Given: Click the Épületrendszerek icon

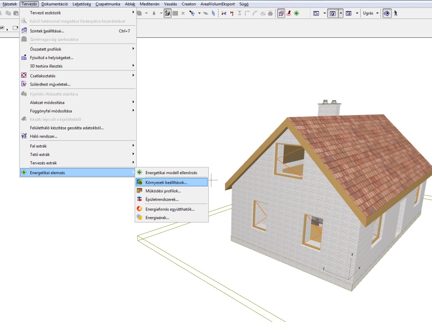Looking at the screenshot, I should pyautogui.click(x=140, y=199).
